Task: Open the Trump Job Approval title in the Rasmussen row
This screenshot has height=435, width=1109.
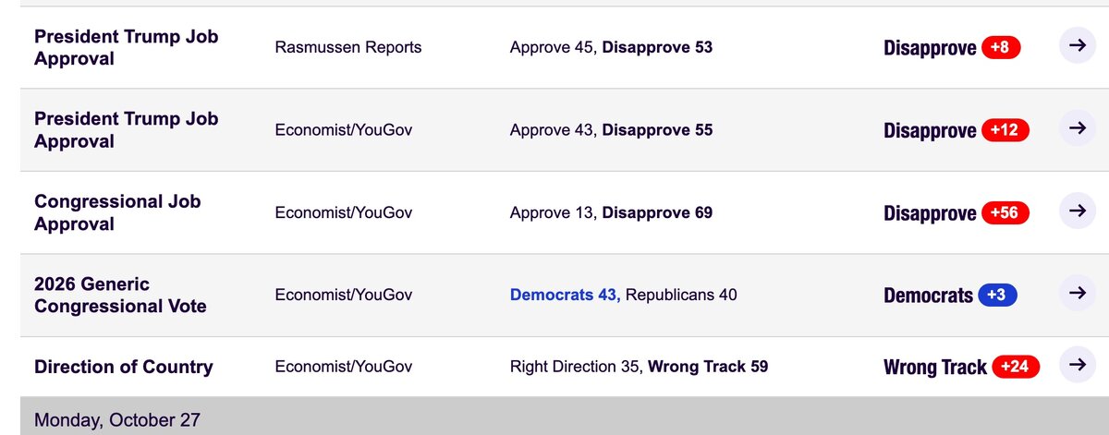Action: (126, 47)
